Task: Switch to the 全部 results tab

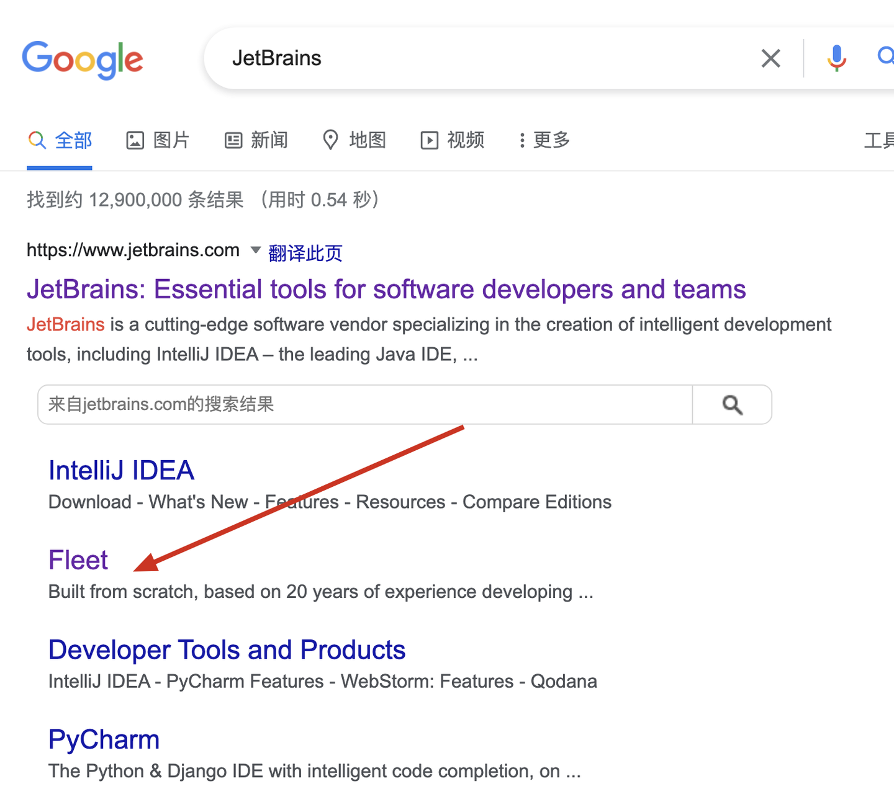Action: [60, 140]
